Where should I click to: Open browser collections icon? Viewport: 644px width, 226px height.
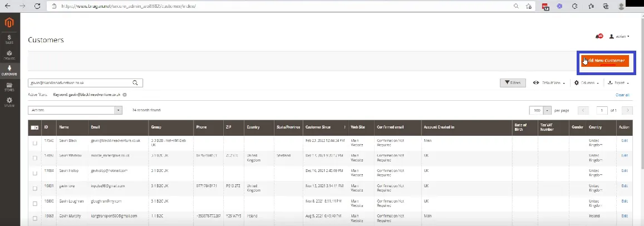[x=606, y=6]
